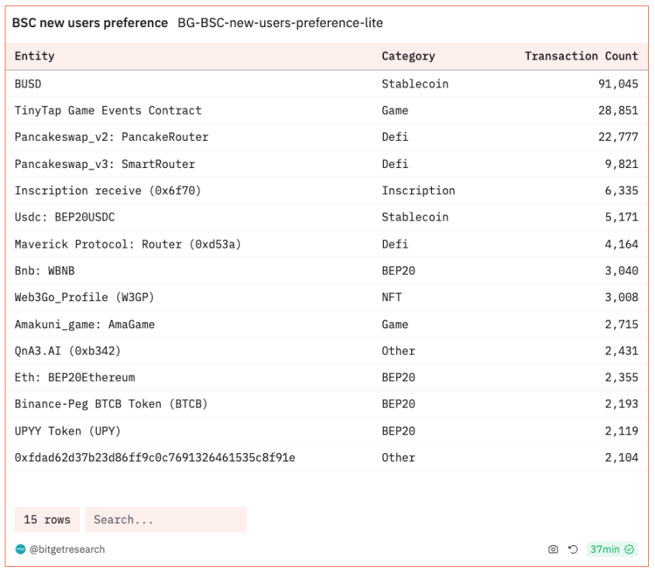
Task: Click the Search input field
Action: coord(166,520)
